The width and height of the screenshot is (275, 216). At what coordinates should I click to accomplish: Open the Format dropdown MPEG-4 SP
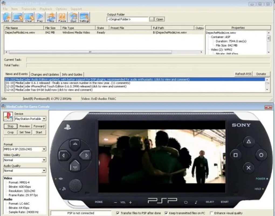tap(25, 149)
